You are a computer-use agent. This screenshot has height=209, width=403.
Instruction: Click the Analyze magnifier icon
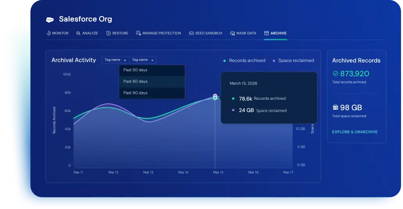[x=79, y=33]
